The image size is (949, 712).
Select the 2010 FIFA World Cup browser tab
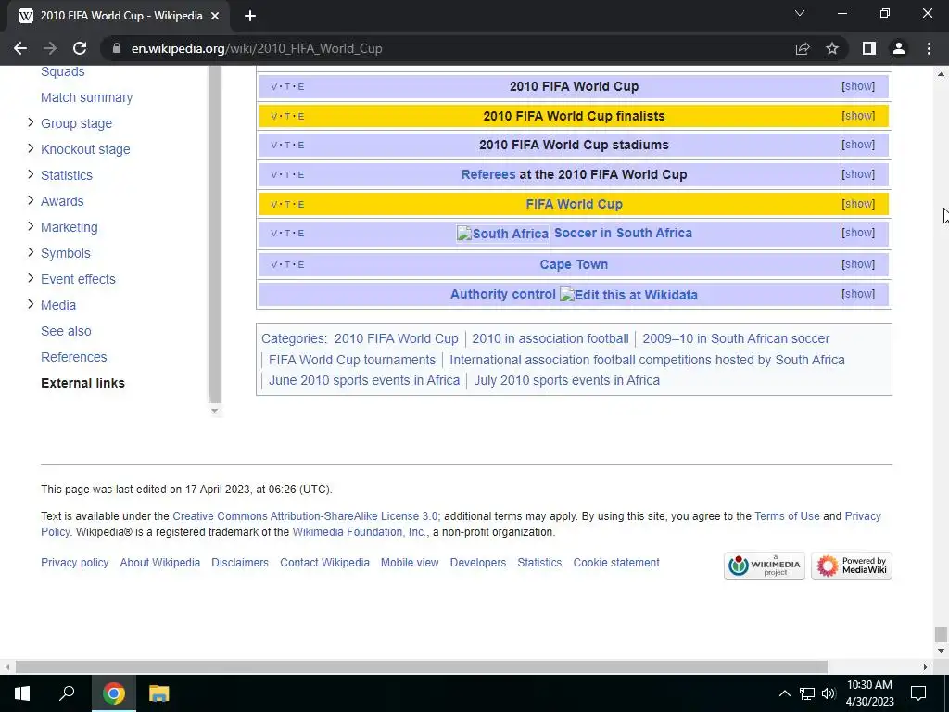[x=118, y=16]
